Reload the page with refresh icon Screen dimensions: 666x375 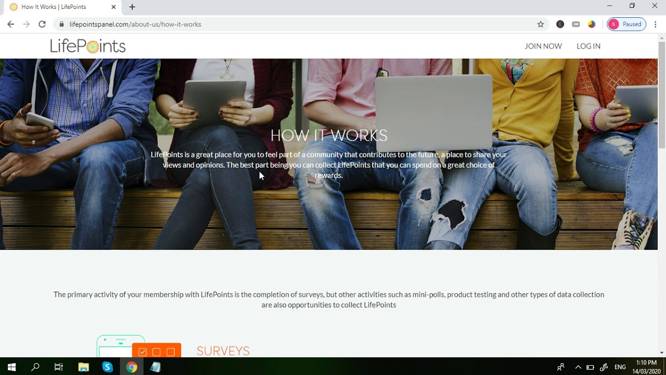42,24
